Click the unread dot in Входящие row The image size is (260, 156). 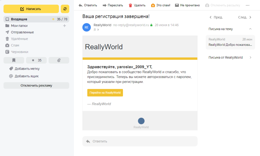click(53, 19)
